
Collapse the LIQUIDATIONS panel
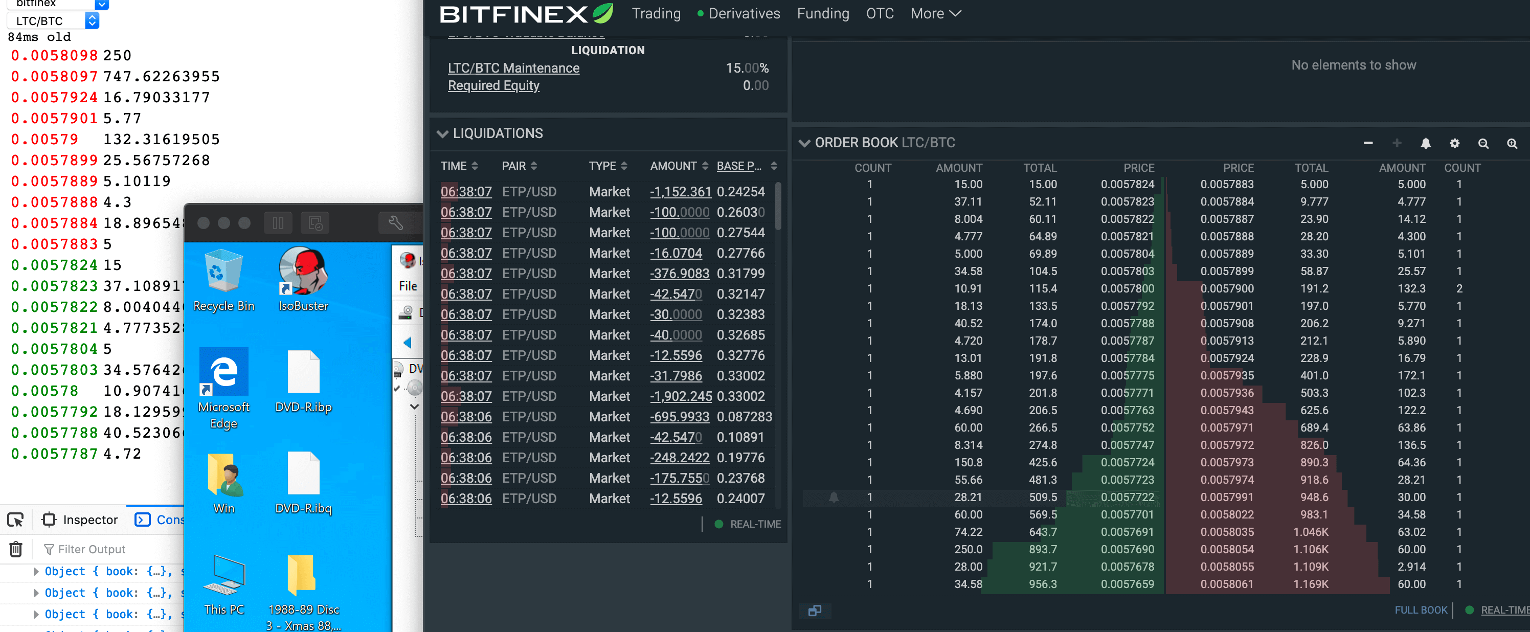(x=442, y=133)
